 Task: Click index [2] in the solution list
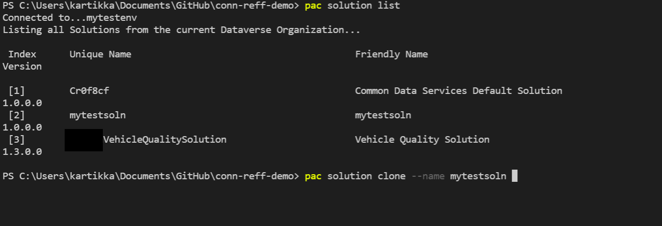[17, 115]
